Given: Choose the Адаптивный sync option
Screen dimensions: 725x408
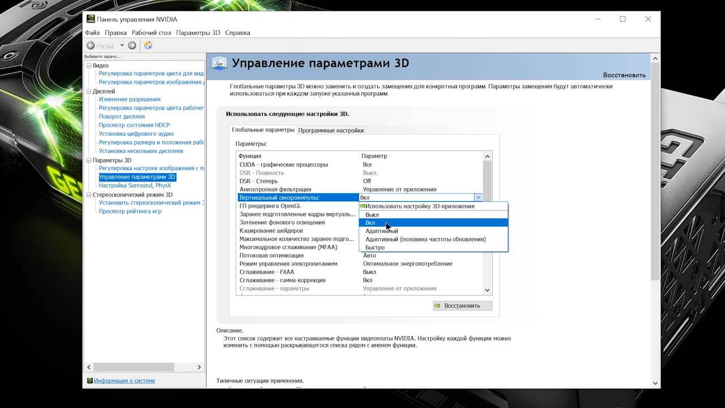Looking at the screenshot, I should pos(382,231).
